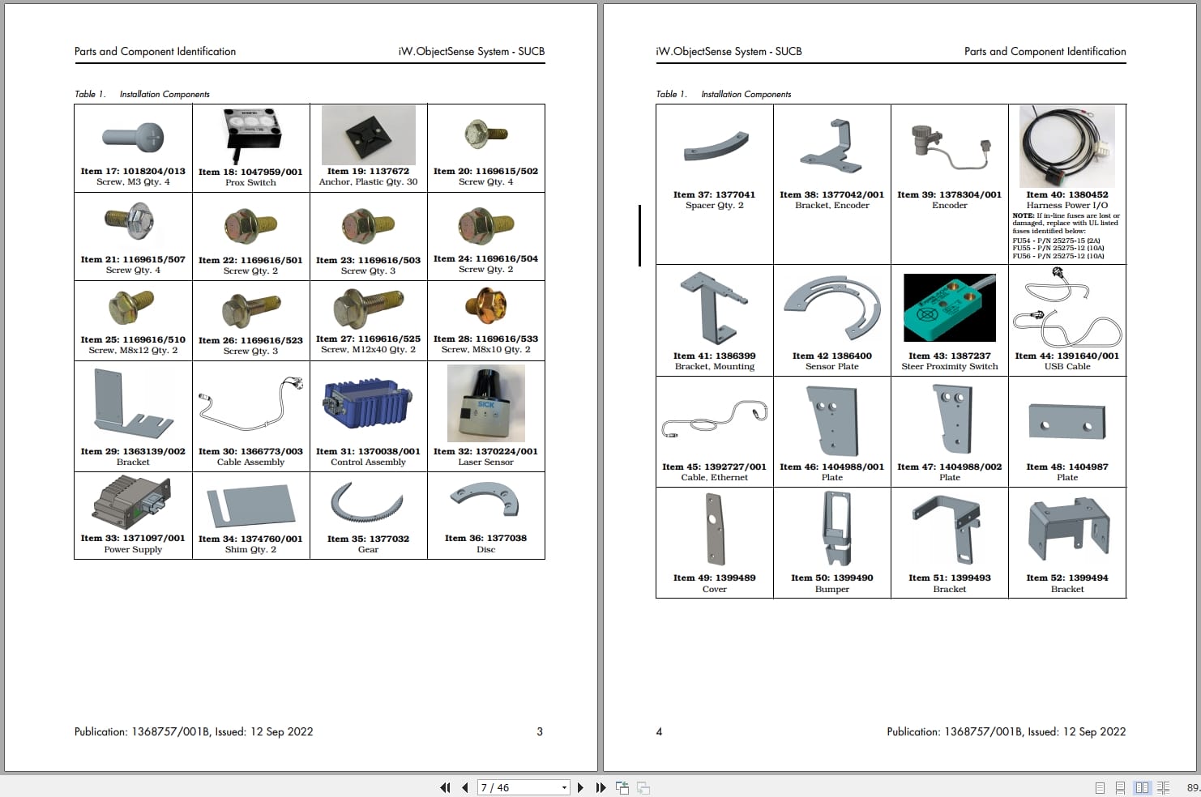Click the Steer Proximity Switch image, Item 43

click(x=949, y=308)
